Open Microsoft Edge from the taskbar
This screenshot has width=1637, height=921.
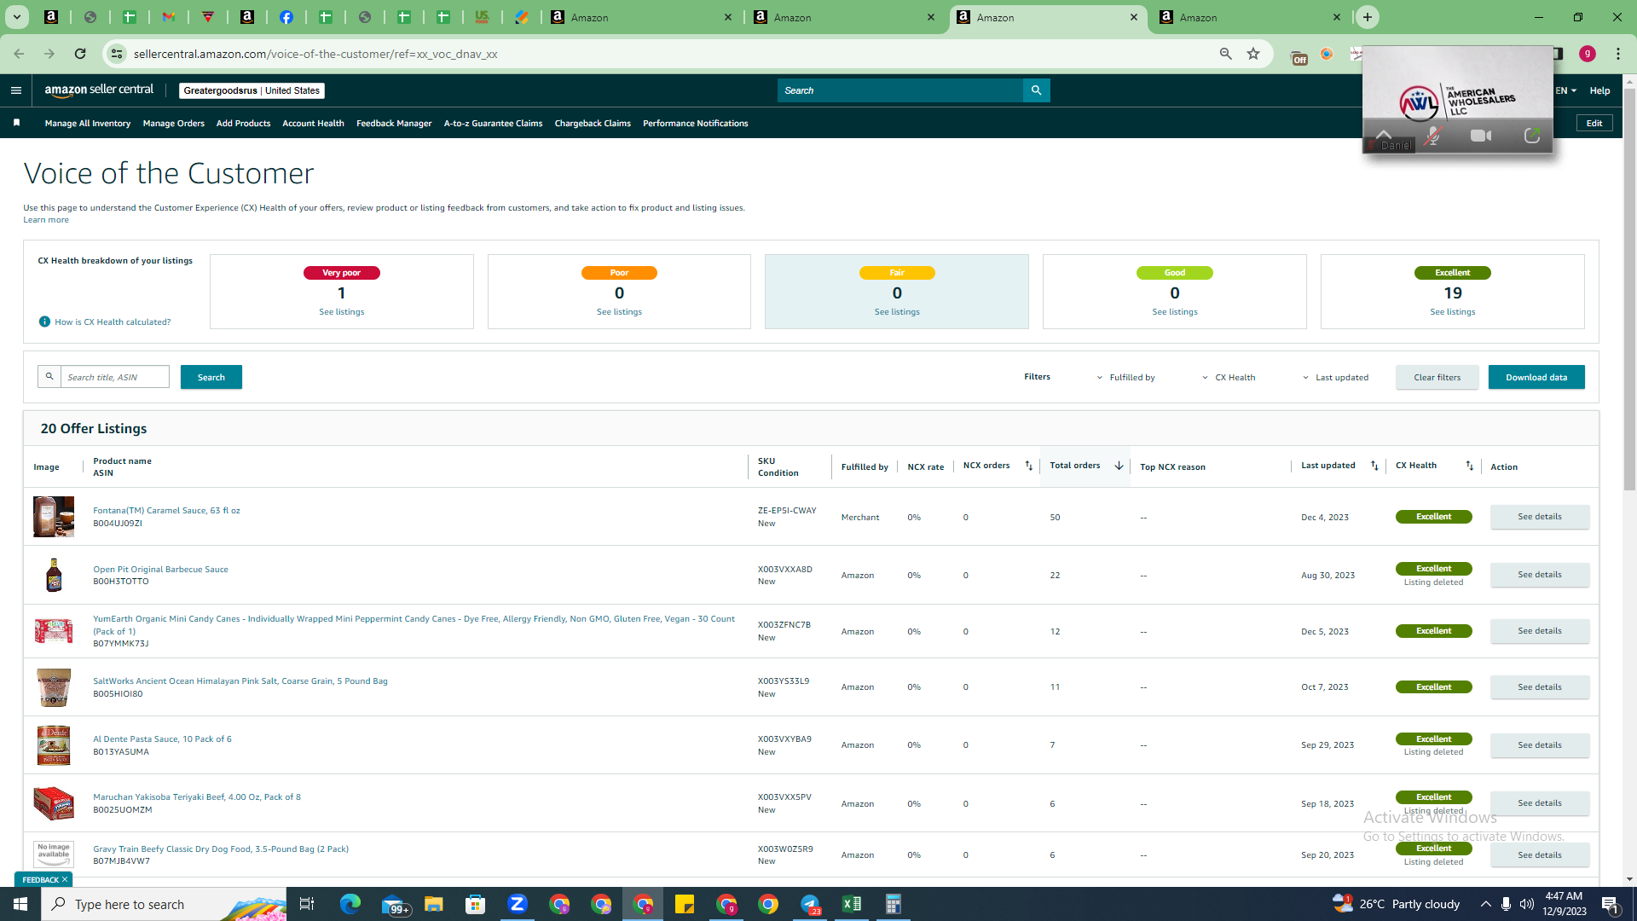tap(350, 904)
